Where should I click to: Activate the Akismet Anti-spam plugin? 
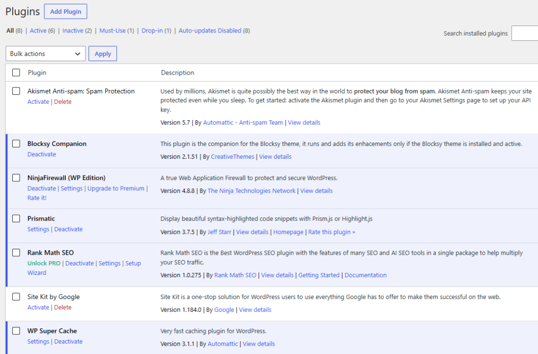click(38, 102)
